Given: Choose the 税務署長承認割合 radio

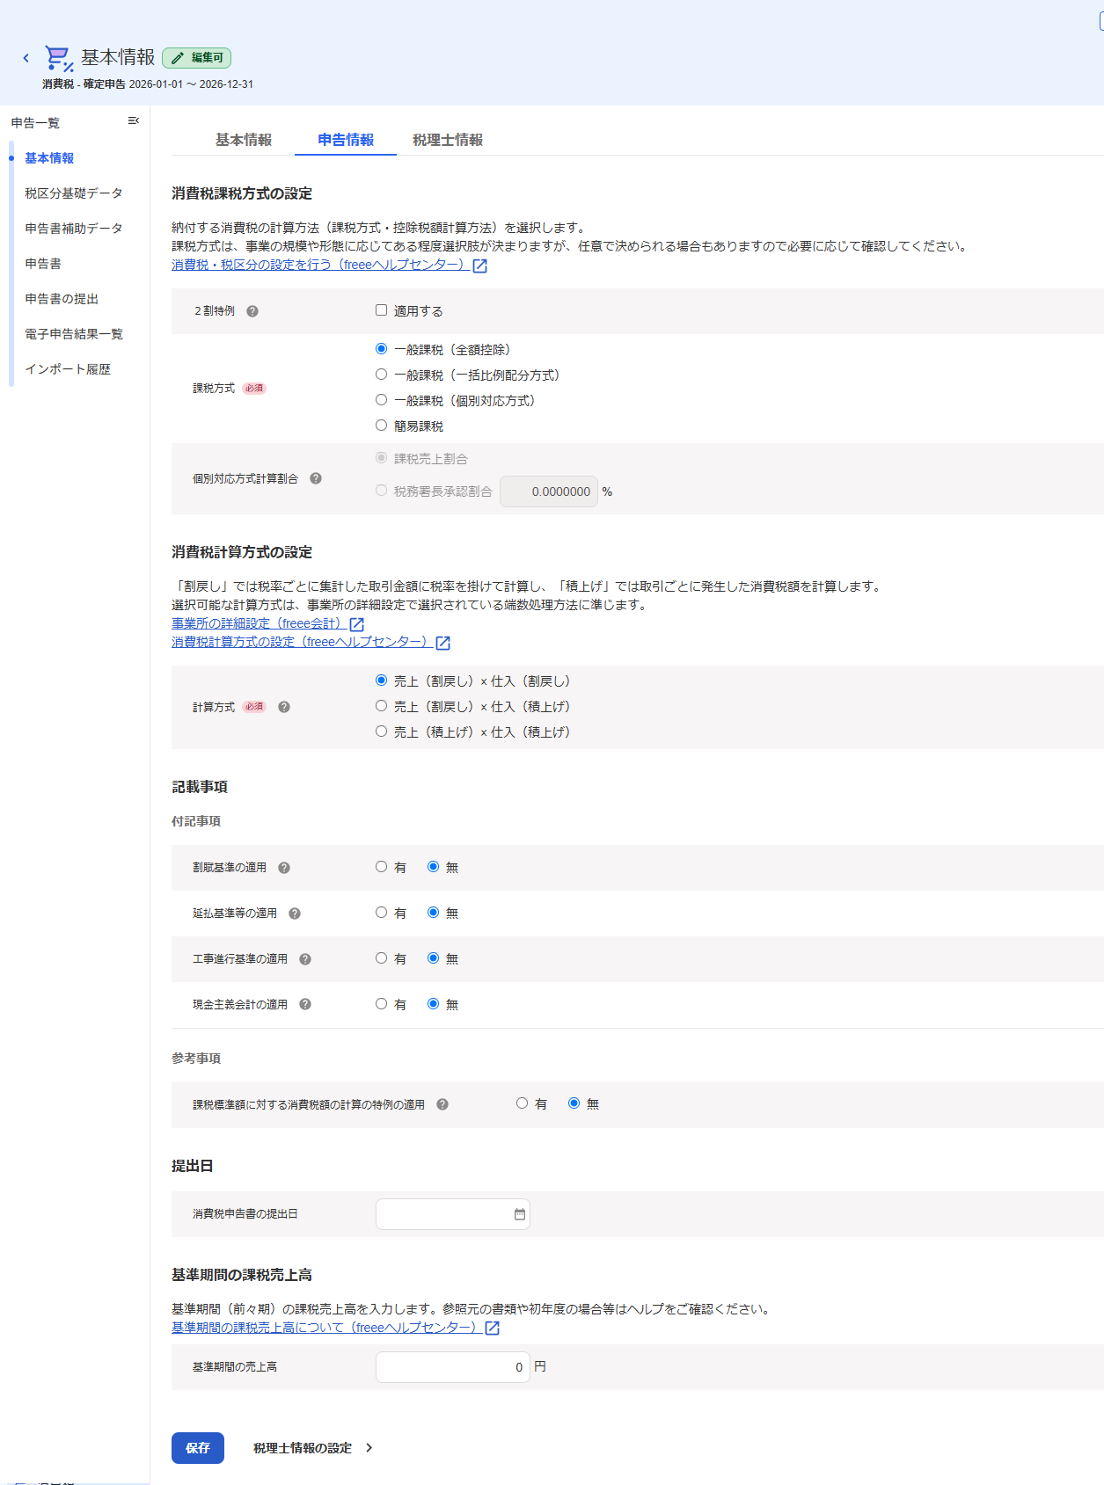Looking at the screenshot, I should 382,491.
